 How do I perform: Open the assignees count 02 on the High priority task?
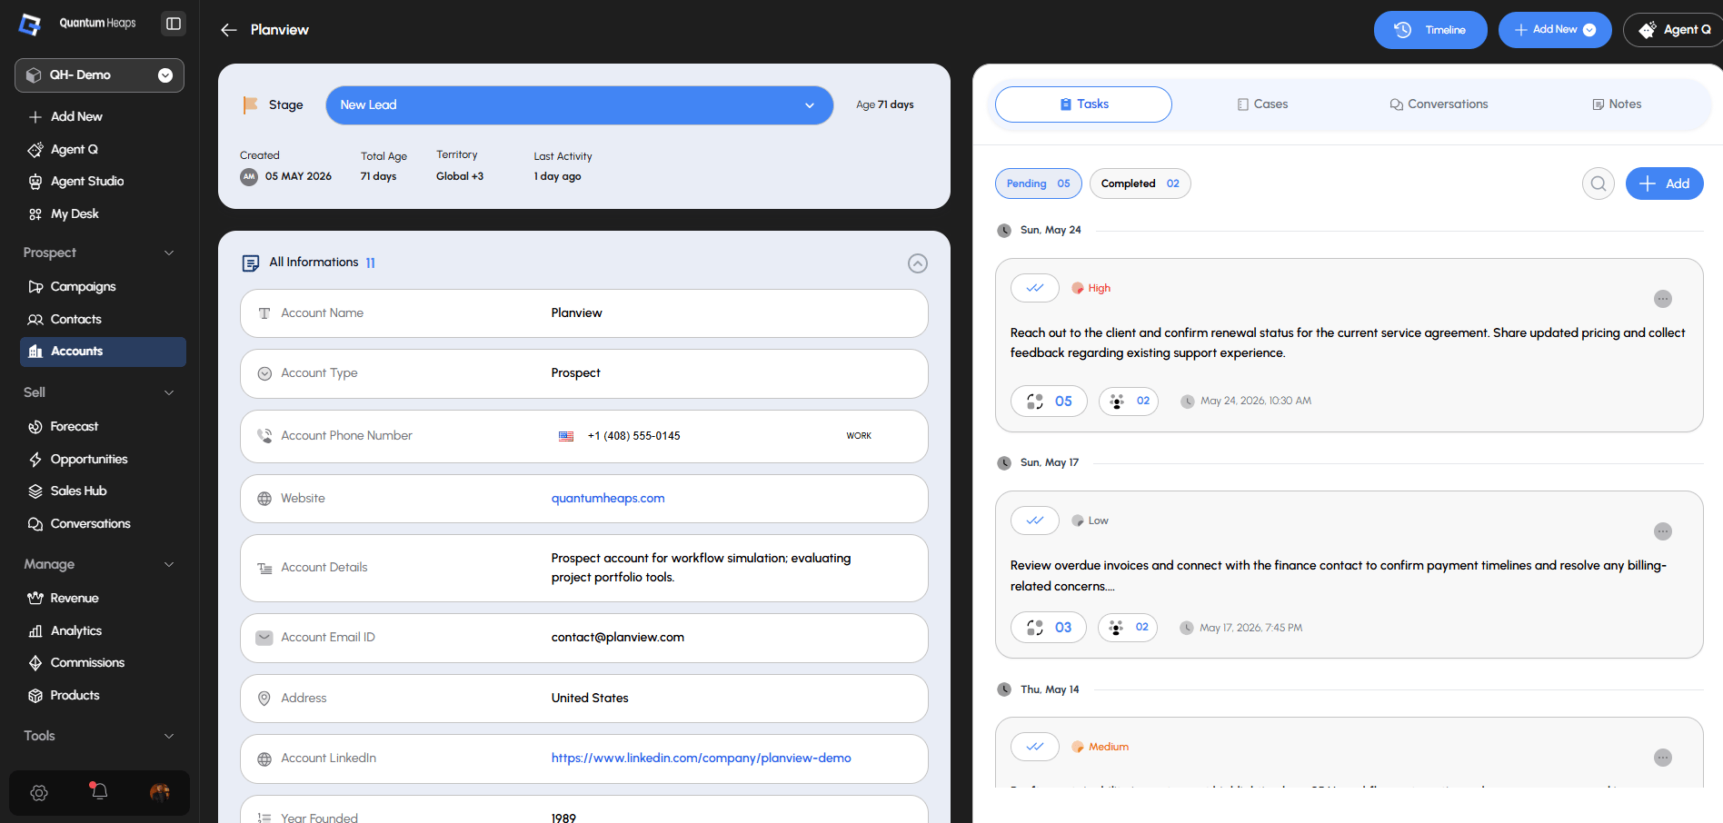1129,402
